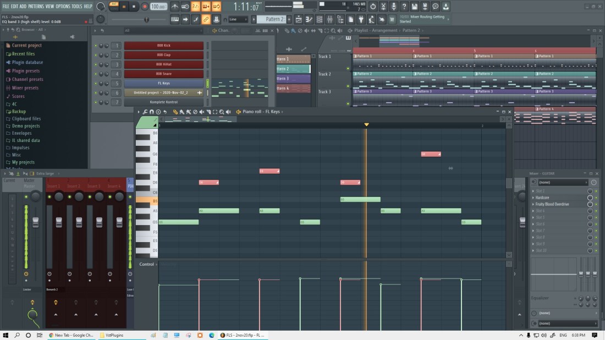
Task: Select the 808 Snare channel button
Action: tap(163, 74)
